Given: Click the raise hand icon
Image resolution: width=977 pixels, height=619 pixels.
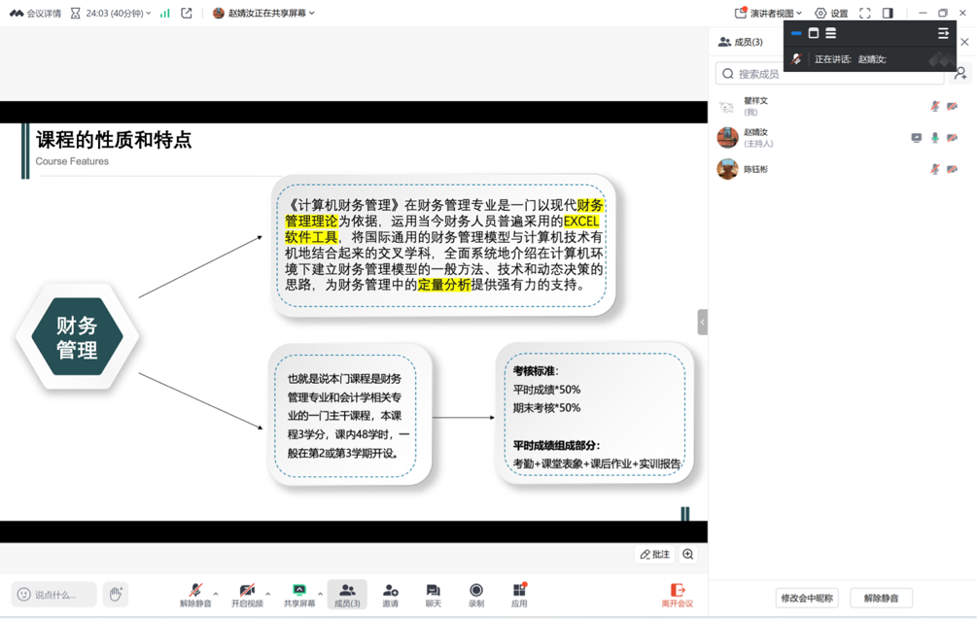Looking at the screenshot, I should (115, 594).
